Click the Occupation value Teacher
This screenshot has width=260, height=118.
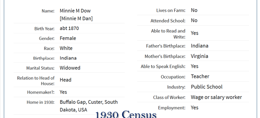click(x=200, y=76)
